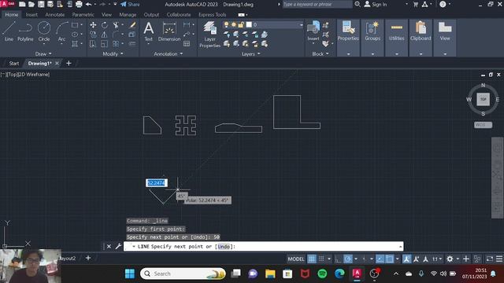
Task: Click the Open folder icon in quick access
Action: point(31,4)
